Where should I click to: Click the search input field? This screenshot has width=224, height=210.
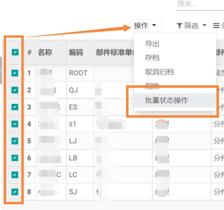pos(199,4)
